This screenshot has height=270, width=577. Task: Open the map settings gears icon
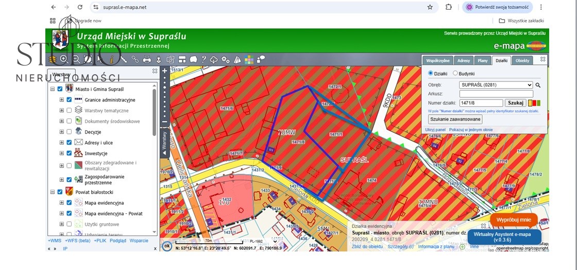click(x=226, y=59)
